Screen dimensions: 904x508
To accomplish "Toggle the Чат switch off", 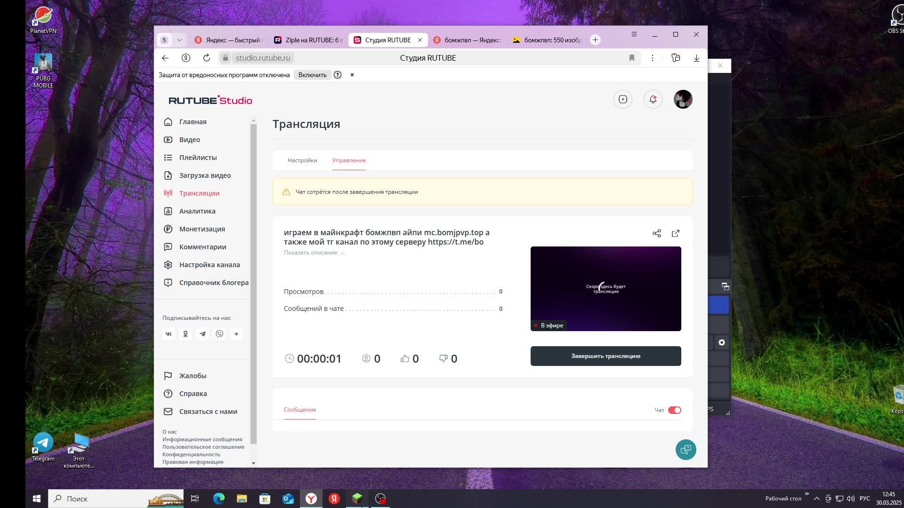I will tap(674, 410).
